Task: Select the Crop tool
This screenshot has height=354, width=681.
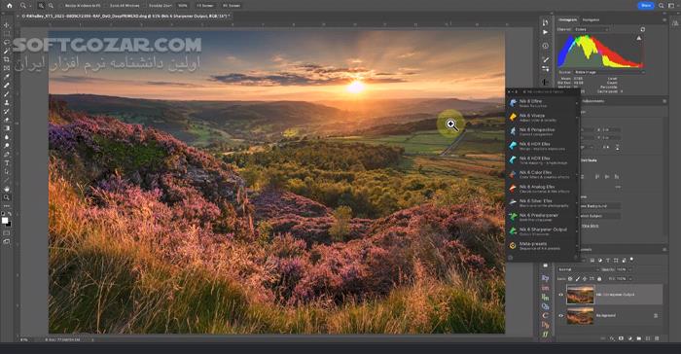Action: coord(7,59)
